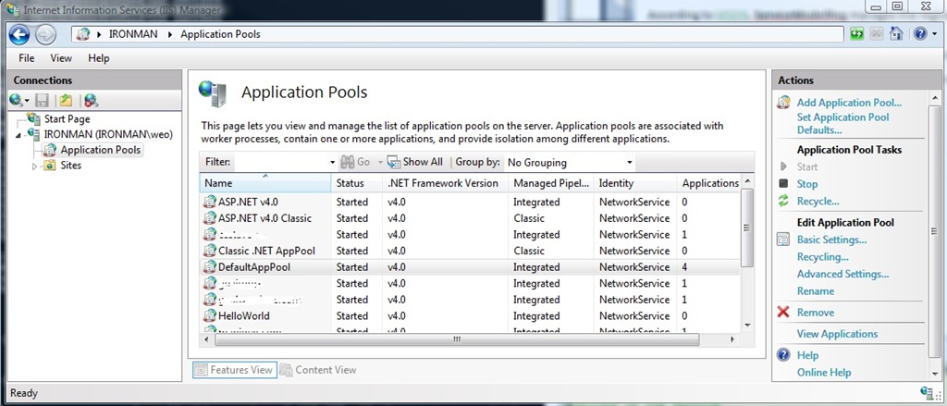This screenshot has width=947, height=406.
Task: Click the Stop action link
Action: (x=806, y=184)
